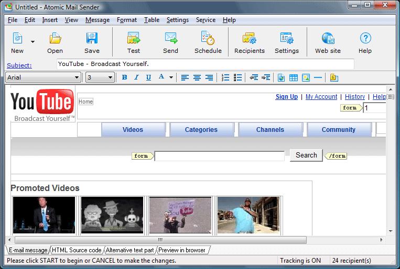Open the Edit menu

pos(29,20)
